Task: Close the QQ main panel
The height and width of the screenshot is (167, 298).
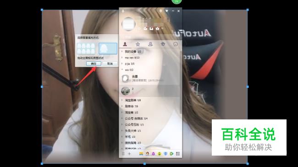Action: (x=179, y=11)
